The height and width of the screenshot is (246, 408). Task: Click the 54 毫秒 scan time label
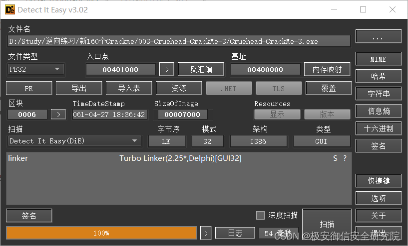point(279,233)
